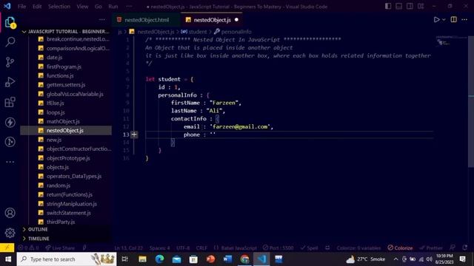Split the editor to the right

(453, 20)
